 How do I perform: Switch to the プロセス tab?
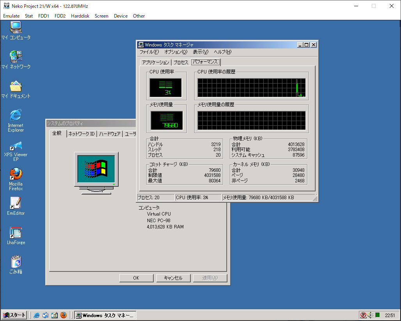pyautogui.click(x=181, y=62)
